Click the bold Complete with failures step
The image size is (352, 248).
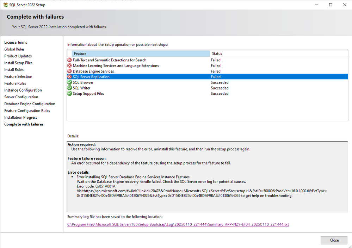point(24,124)
